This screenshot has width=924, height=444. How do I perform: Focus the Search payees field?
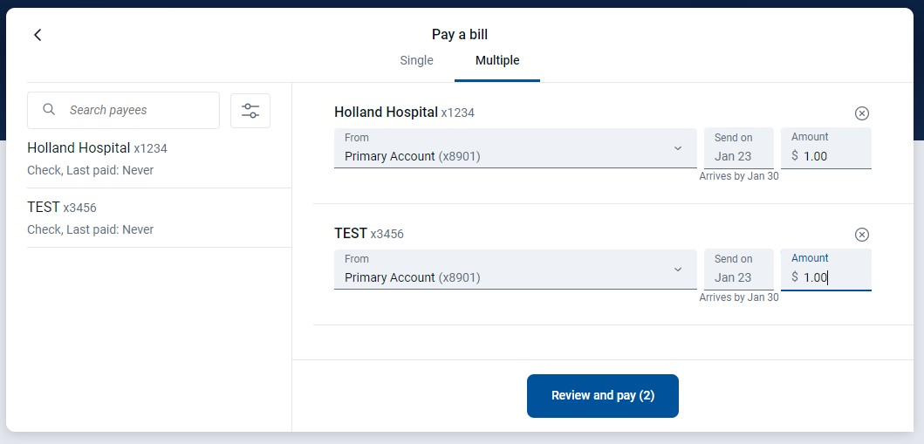pos(123,110)
